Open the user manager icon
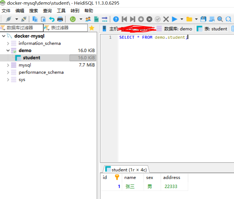The image size is (234, 199). (x=88, y=19)
